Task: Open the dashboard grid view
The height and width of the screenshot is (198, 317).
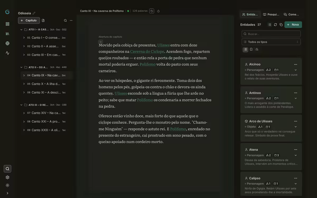Action: click(x=7, y=24)
